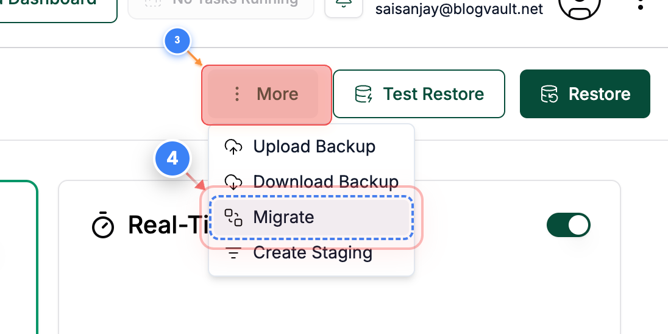Image resolution: width=668 pixels, height=334 pixels.
Task: Click the Real-Time stopwatch icon
Action: tap(102, 225)
